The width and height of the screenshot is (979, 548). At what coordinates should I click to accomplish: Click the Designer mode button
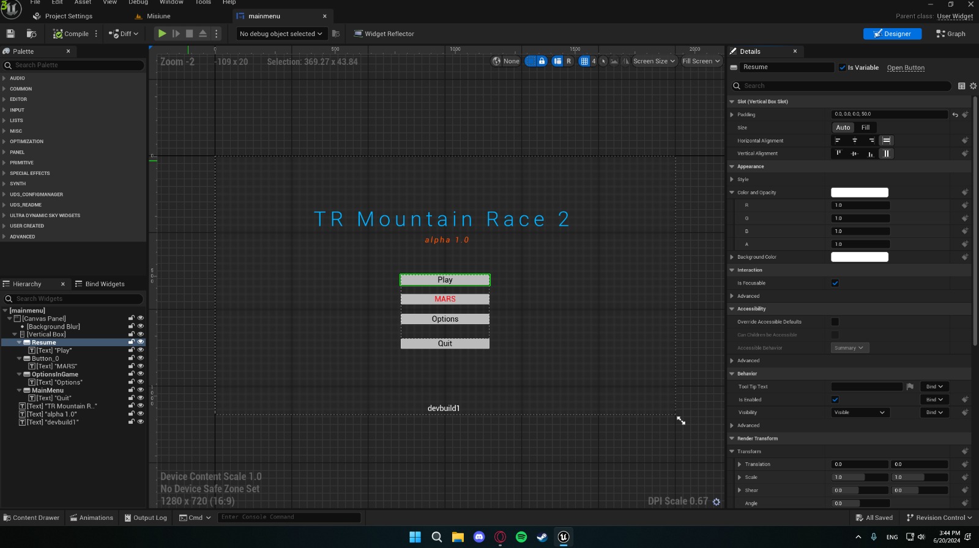click(x=892, y=34)
